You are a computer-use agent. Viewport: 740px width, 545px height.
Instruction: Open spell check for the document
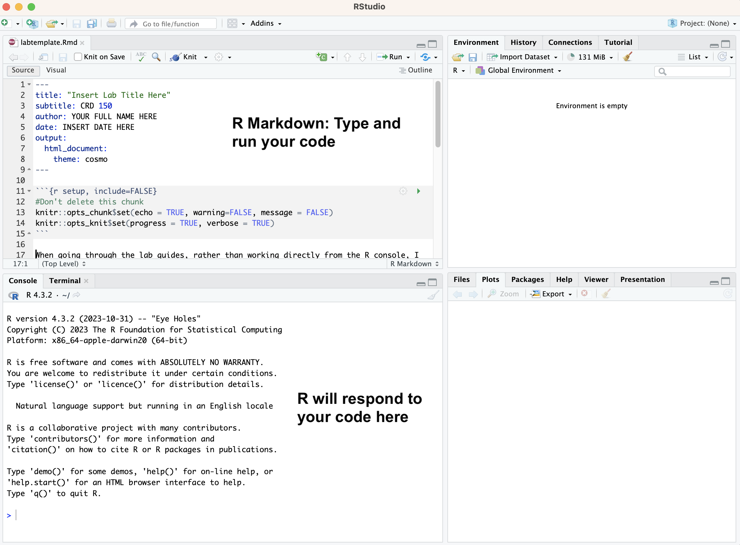tap(141, 57)
